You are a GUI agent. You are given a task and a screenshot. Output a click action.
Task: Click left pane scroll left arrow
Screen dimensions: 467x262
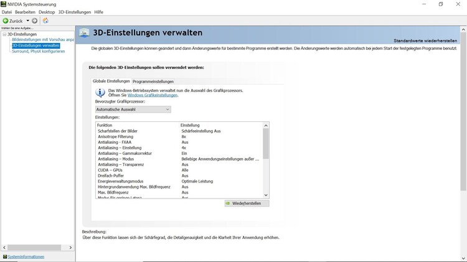point(4,248)
